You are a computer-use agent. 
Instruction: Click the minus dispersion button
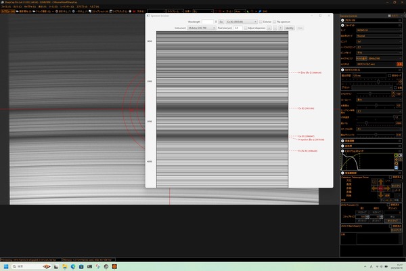[275, 28]
